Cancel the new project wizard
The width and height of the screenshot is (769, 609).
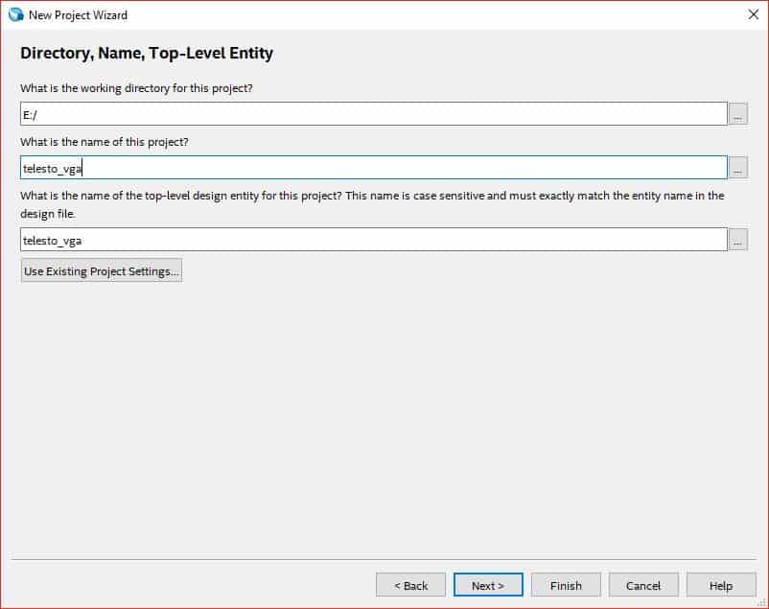click(643, 585)
